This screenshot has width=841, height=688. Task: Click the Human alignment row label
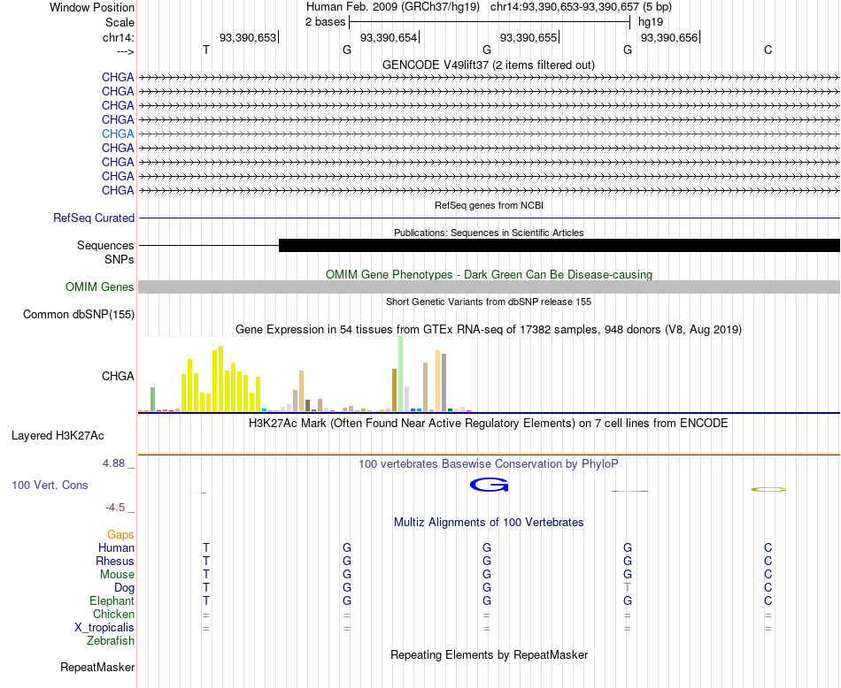pyautogui.click(x=116, y=547)
